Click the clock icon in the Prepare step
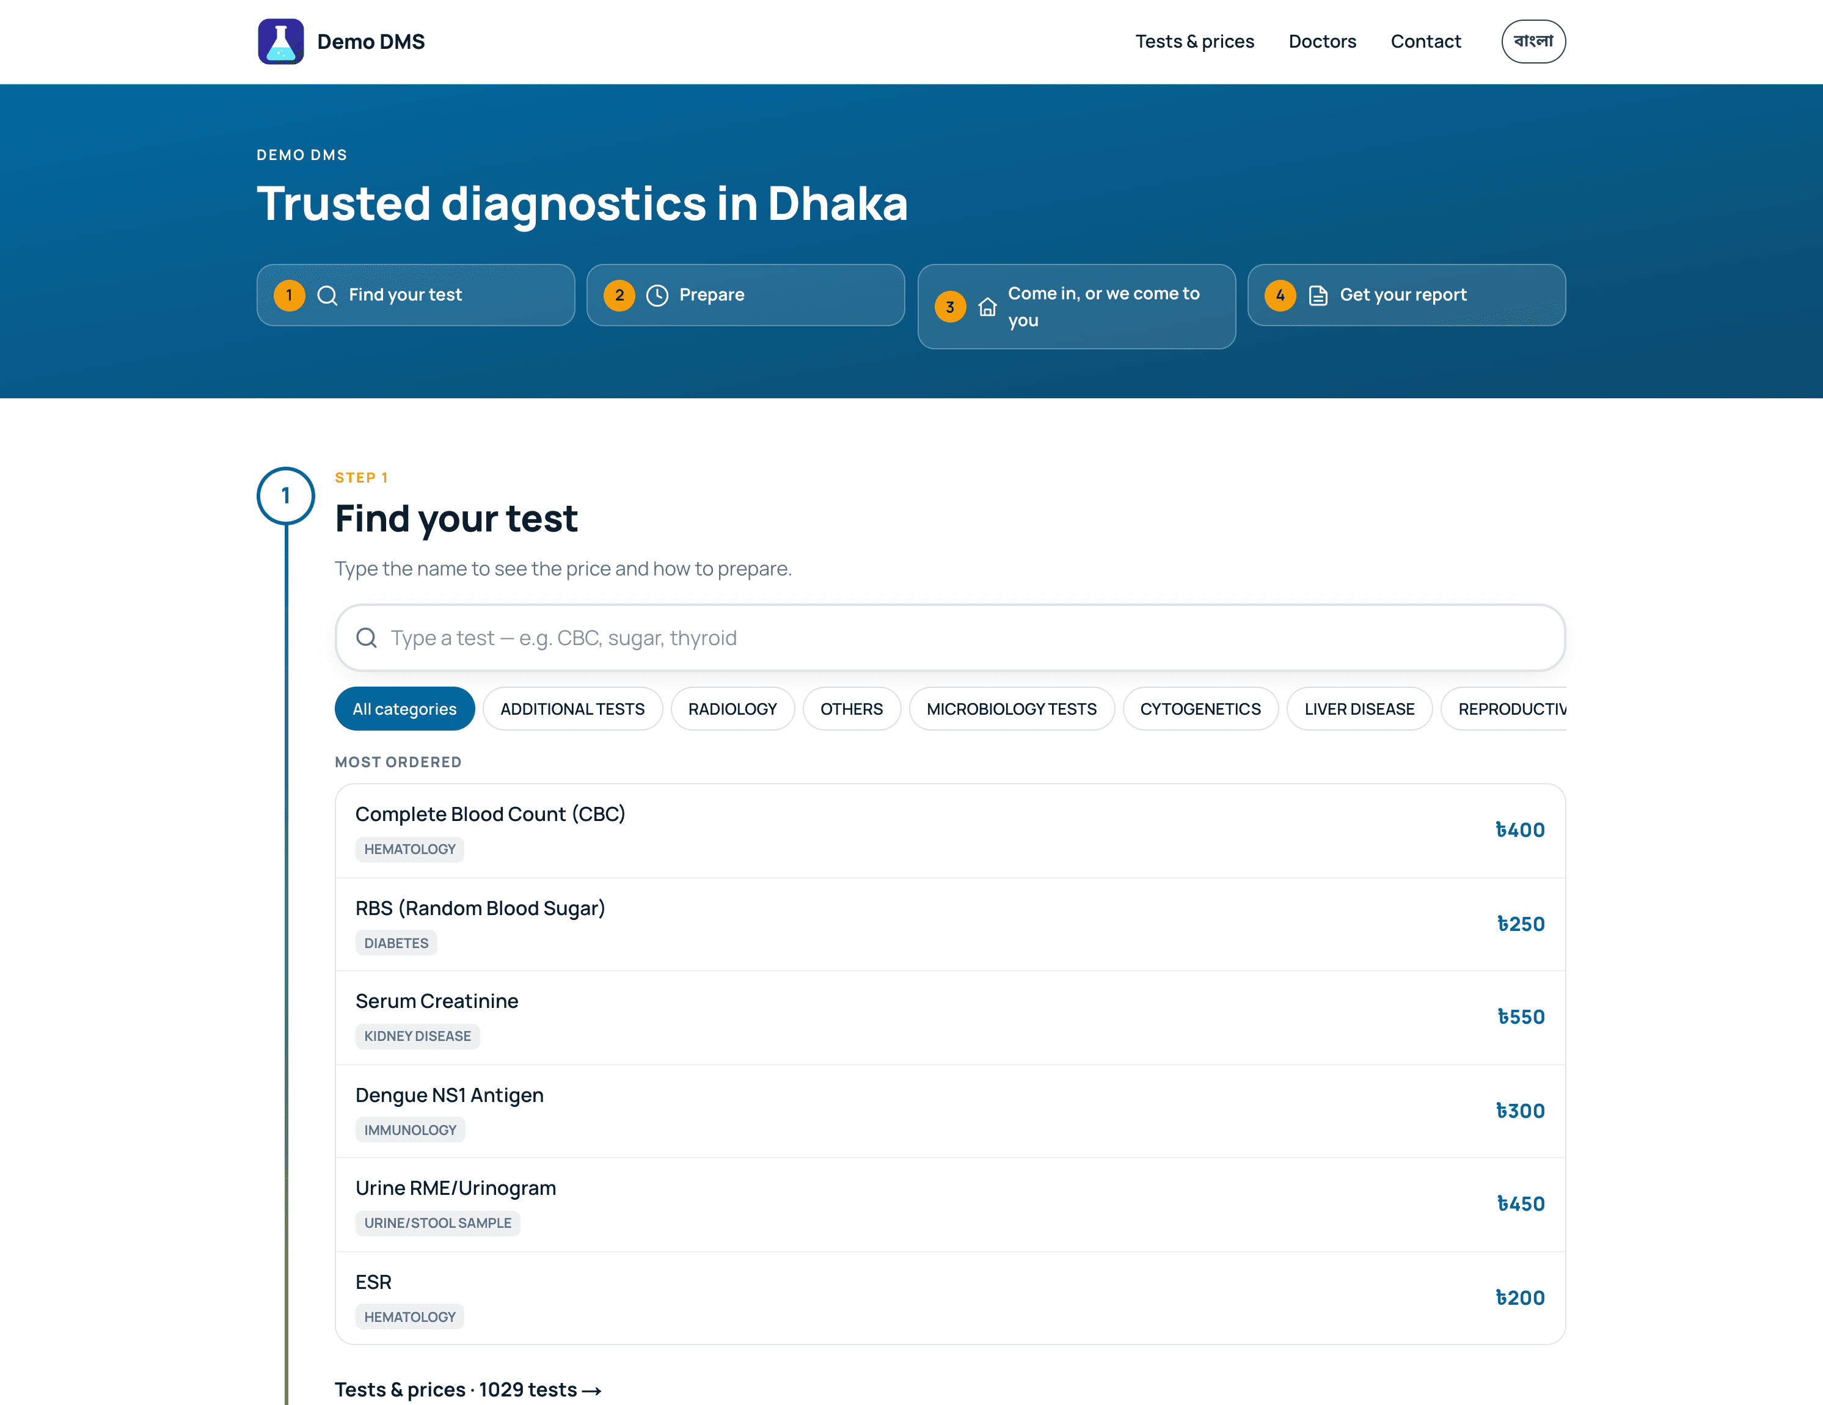This screenshot has height=1405, width=1823. coord(657,296)
